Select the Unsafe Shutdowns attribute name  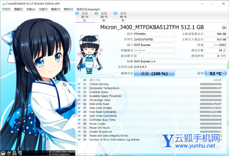click(101, 132)
